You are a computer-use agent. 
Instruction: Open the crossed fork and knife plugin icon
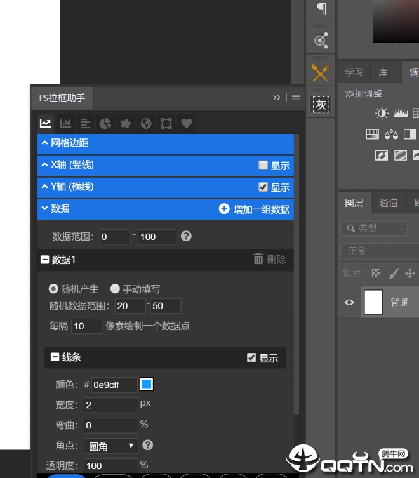[321, 72]
